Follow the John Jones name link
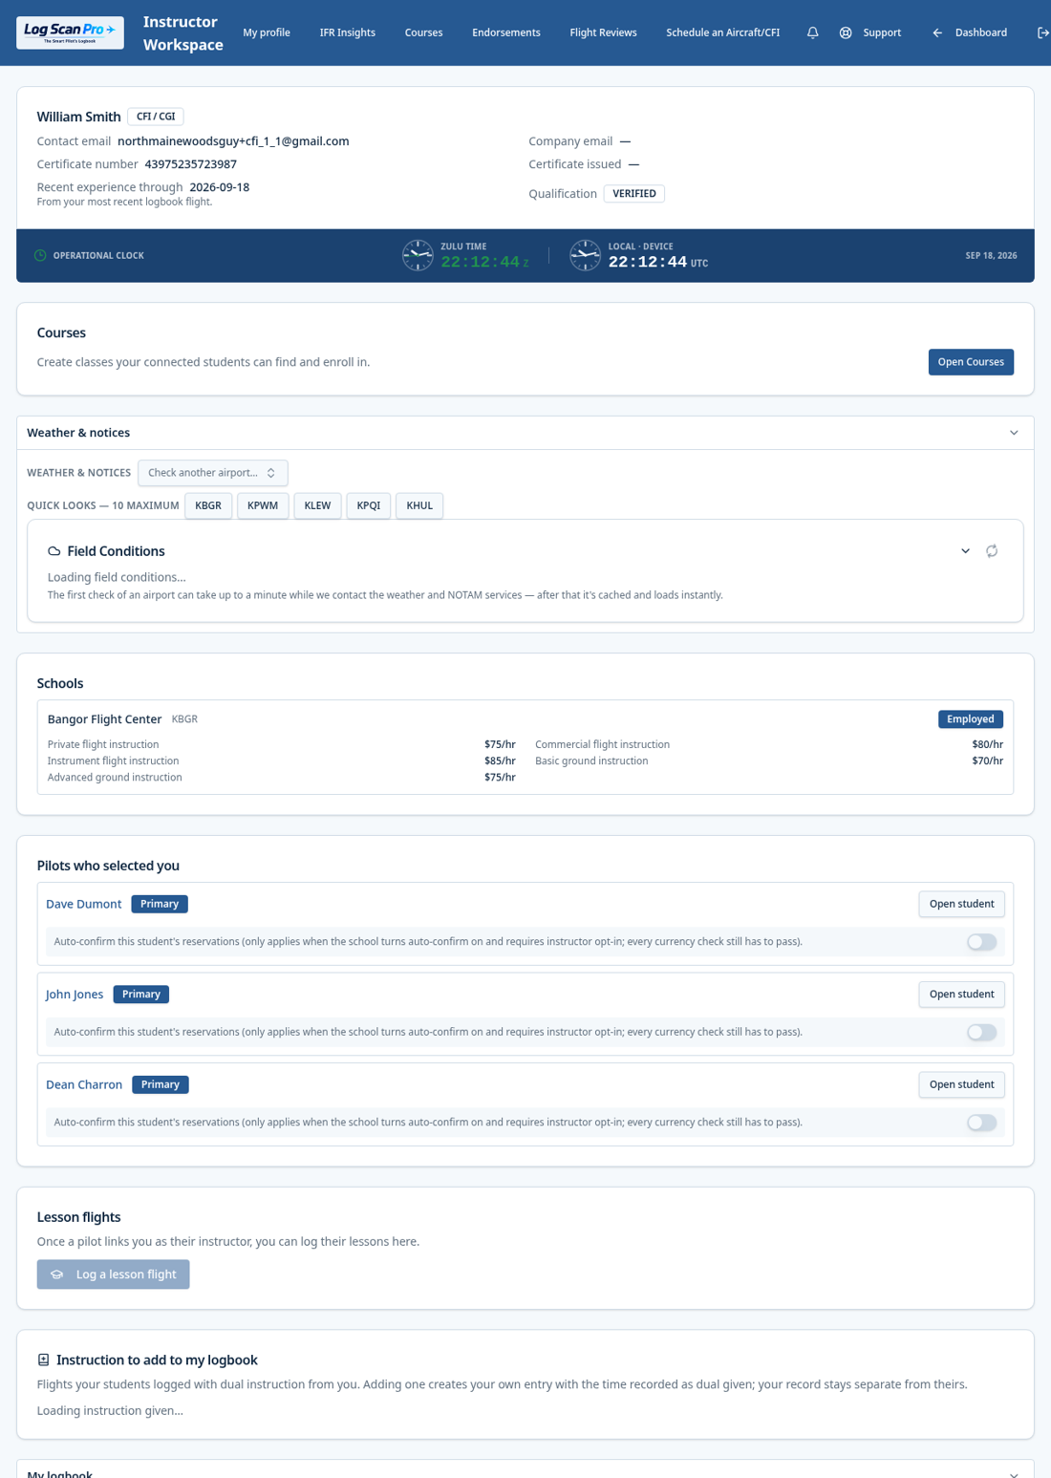The width and height of the screenshot is (1051, 1478). [x=75, y=995]
